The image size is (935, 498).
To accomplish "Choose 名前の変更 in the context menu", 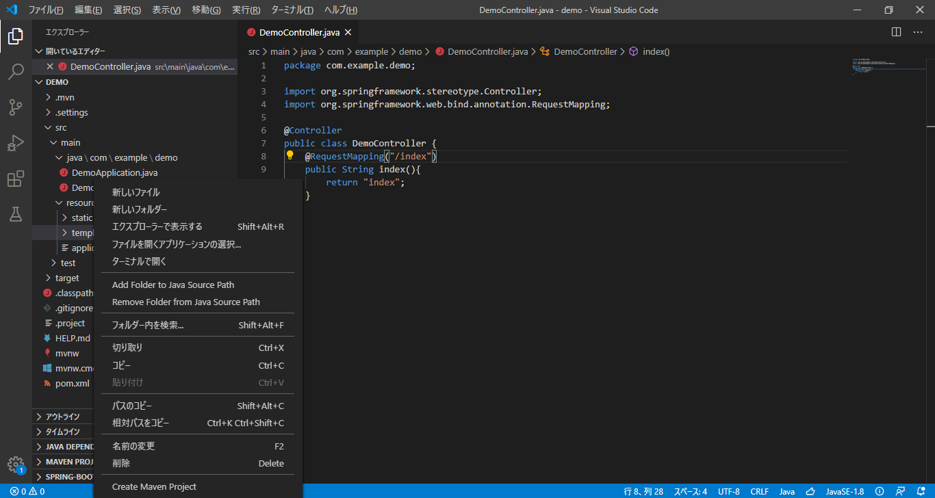I will [133, 446].
